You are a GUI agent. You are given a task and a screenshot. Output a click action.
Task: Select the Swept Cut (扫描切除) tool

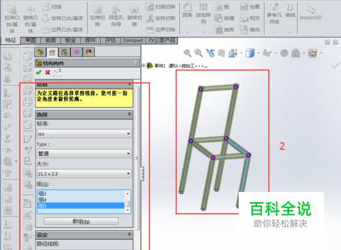160,7
